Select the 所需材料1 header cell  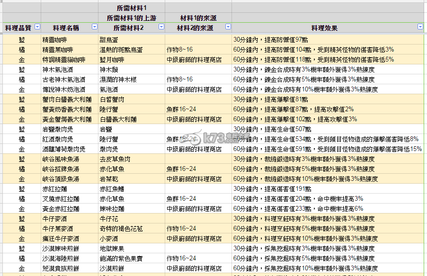point(131,8)
